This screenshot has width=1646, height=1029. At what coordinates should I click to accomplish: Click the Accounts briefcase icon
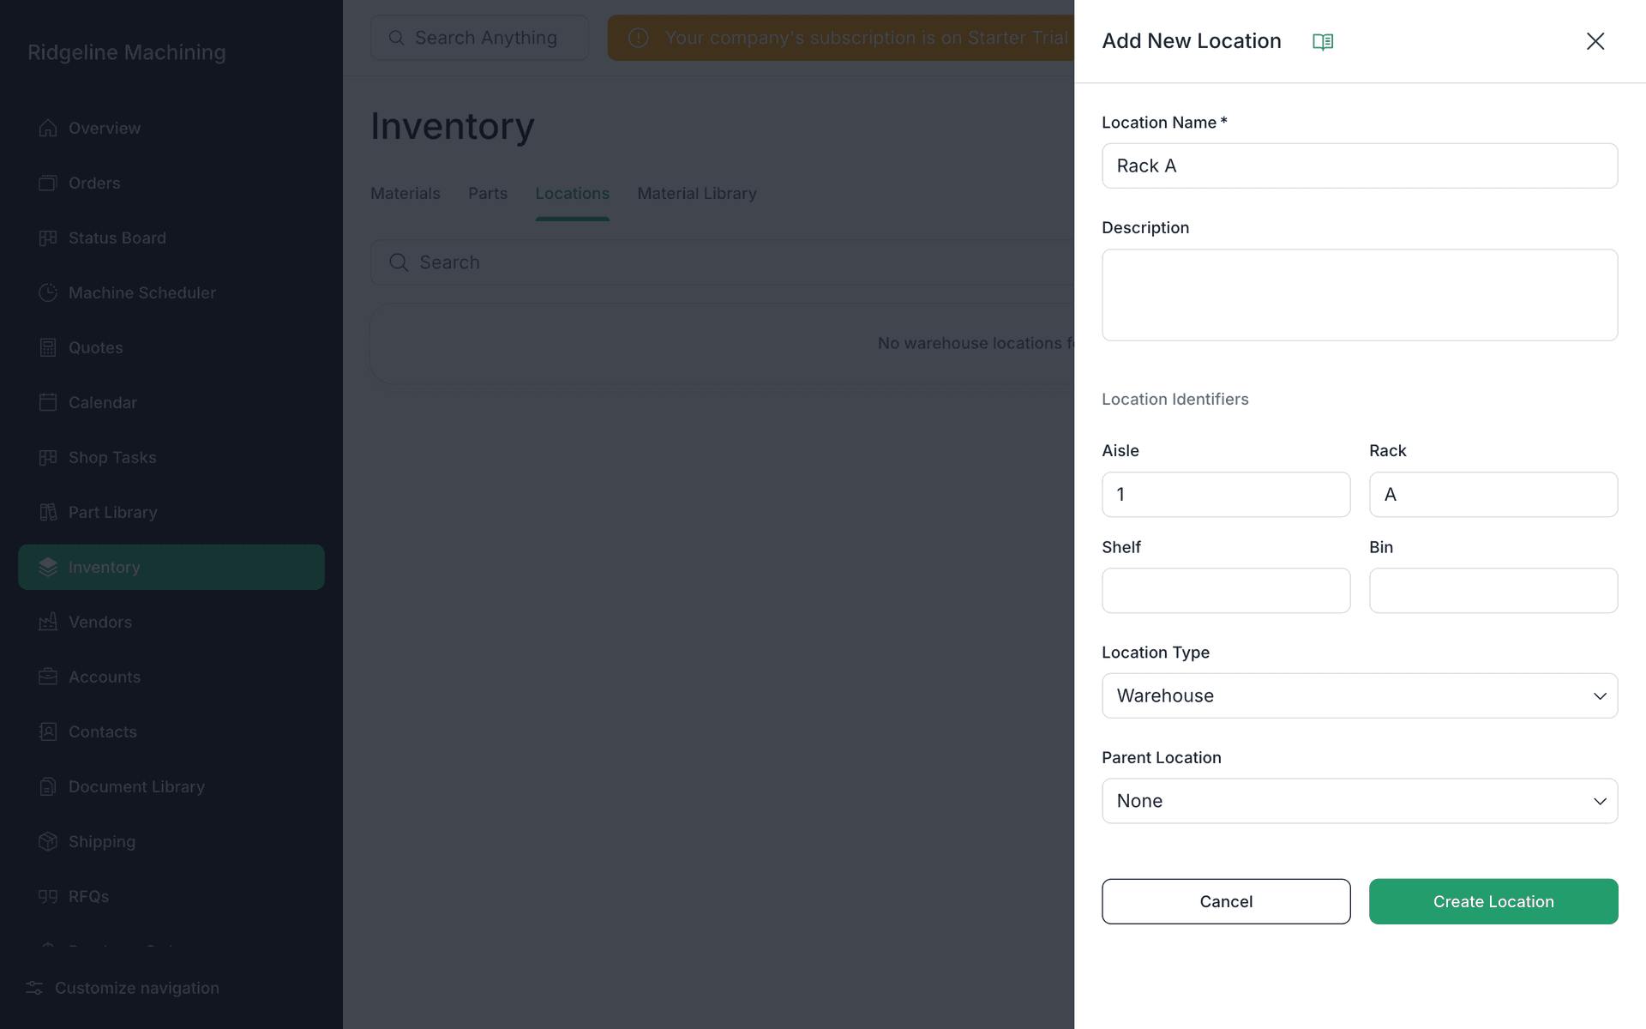(48, 677)
